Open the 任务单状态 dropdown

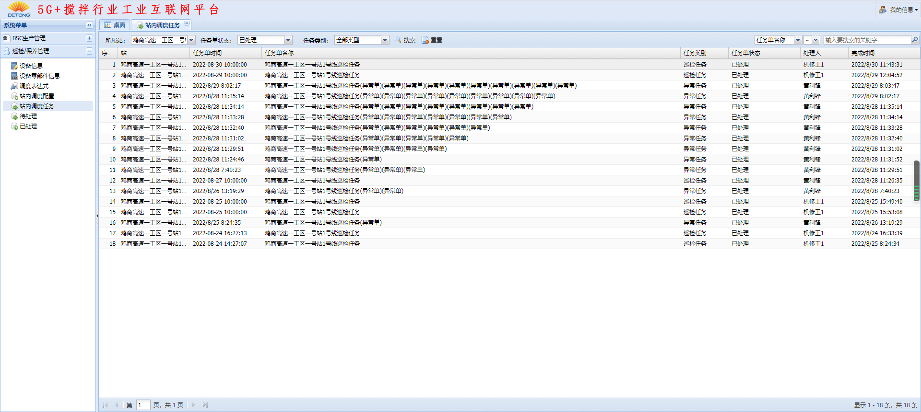click(288, 40)
